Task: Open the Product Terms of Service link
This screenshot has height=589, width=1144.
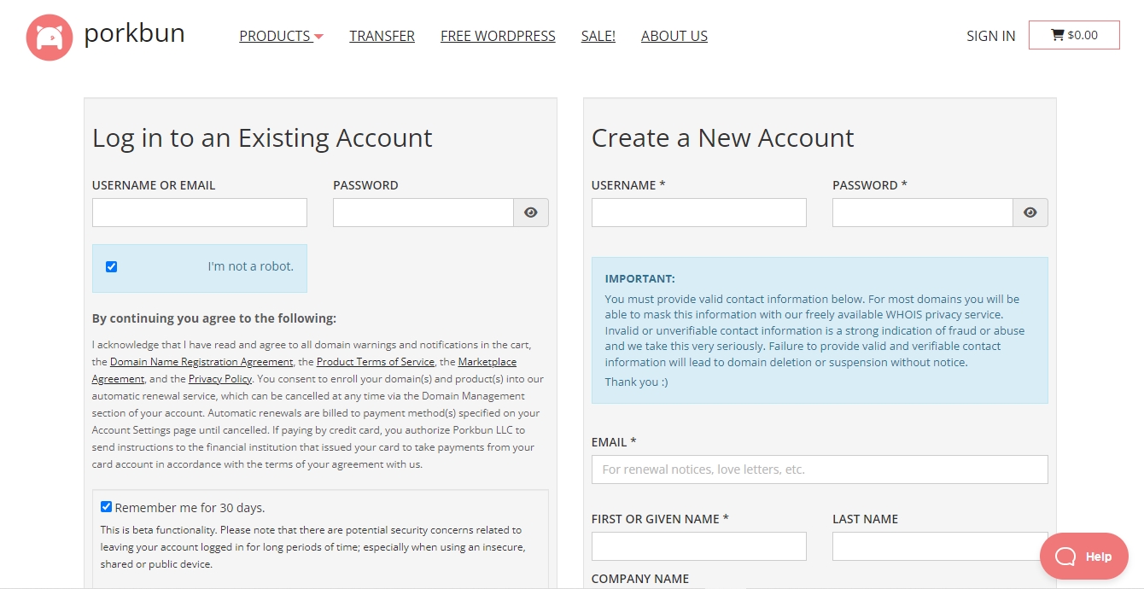Action: pyautogui.click(x=376, y=362)
